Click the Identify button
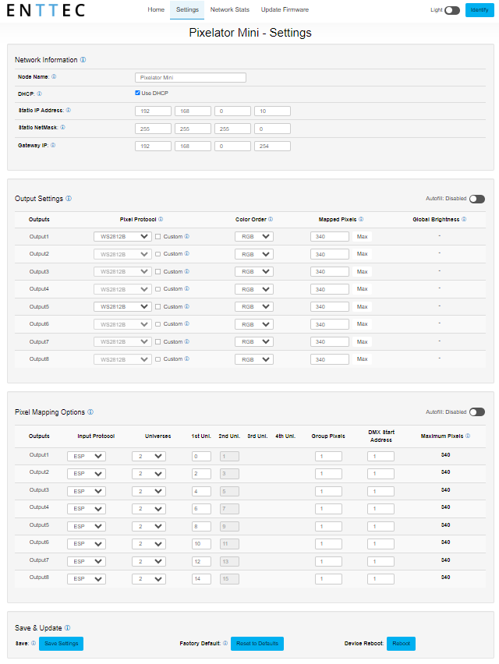The height and width of the screenshot is (664, 499). pyautogui.click(x=480, y=10)
